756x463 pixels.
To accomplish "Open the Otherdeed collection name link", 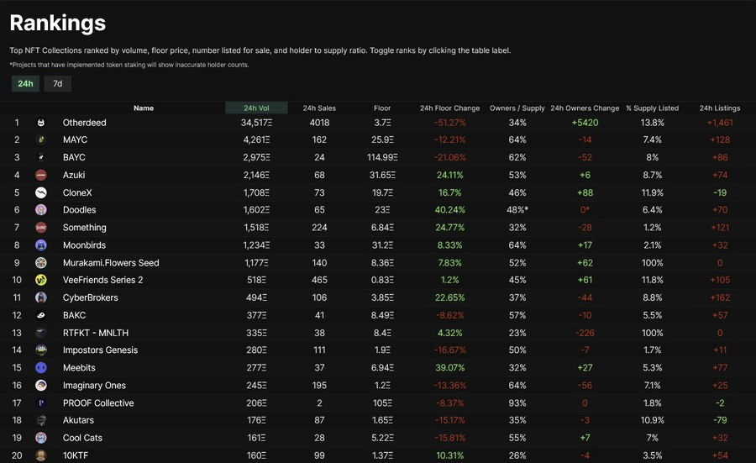I will click(x=84, y=123).
